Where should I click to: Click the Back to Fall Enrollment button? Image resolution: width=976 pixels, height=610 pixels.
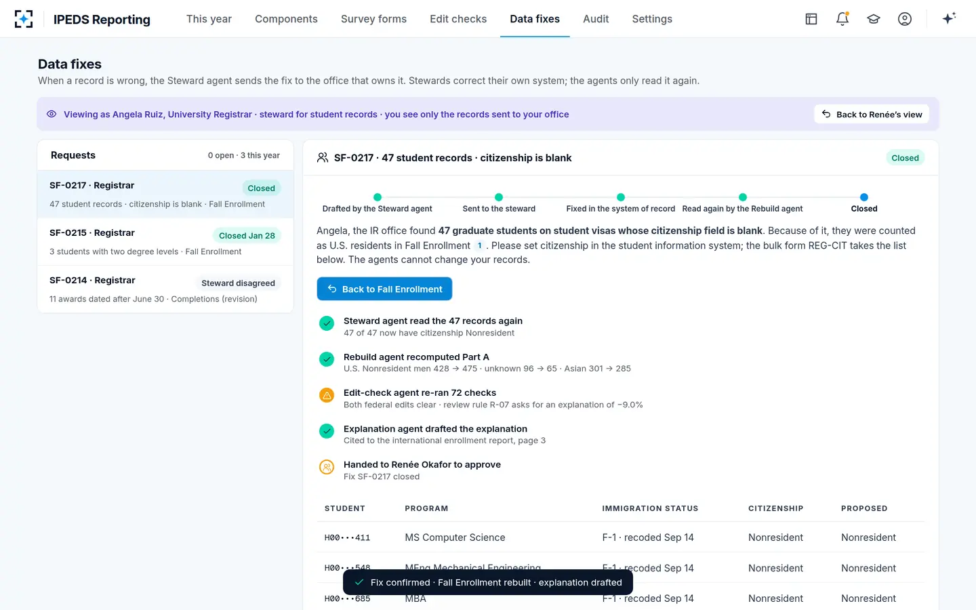[384, 289]
